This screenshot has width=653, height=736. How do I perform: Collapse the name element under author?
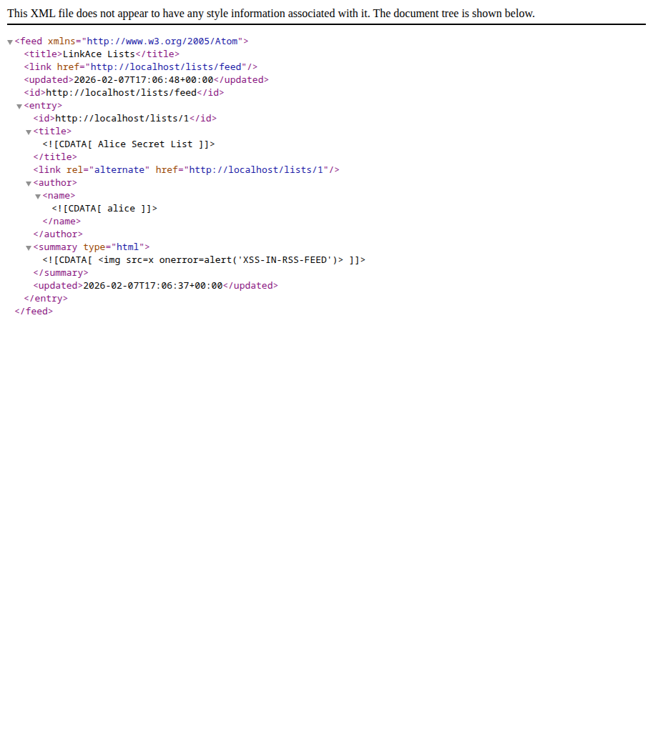[x=38, y=195]
